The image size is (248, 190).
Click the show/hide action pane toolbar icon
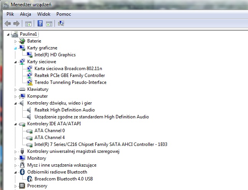coord(49,24)
